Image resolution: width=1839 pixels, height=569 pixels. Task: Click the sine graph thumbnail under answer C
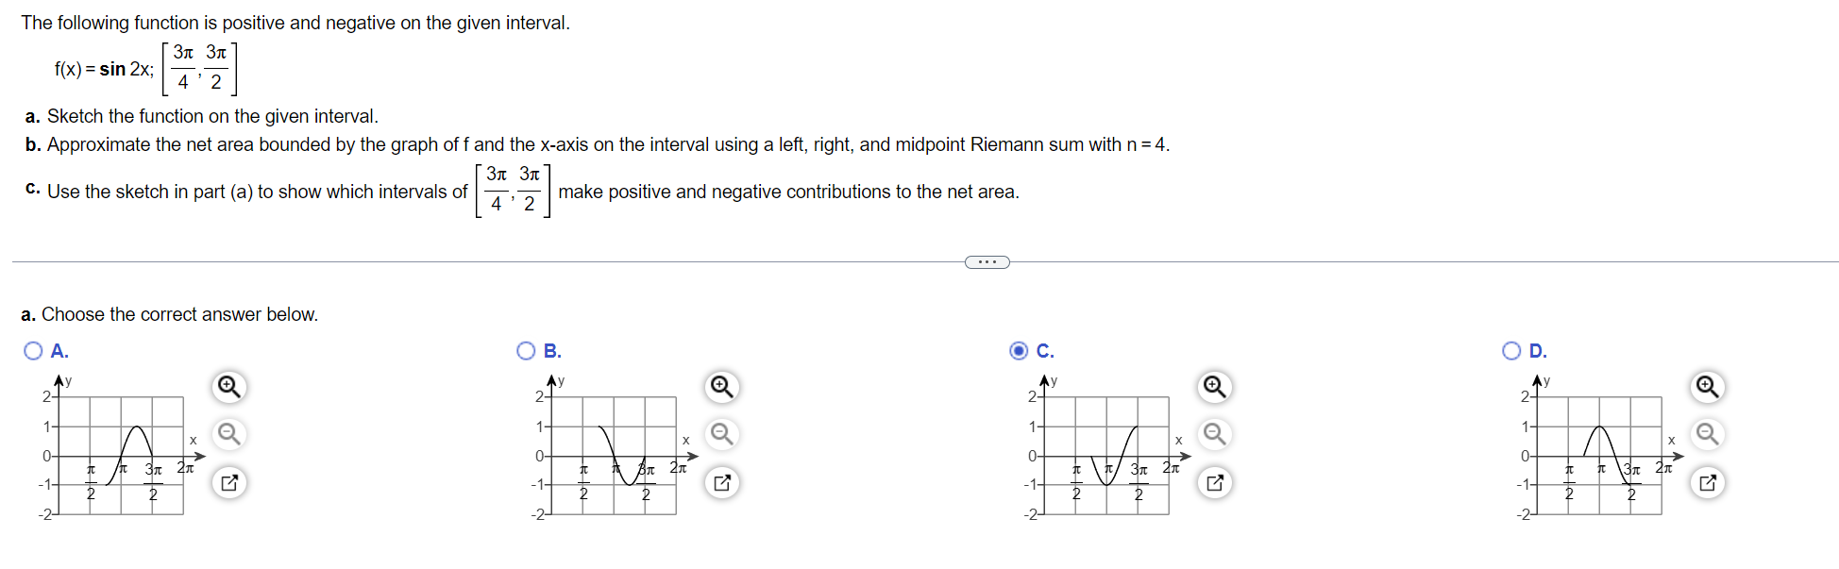pyautogui.click(x=1105, y=455)
